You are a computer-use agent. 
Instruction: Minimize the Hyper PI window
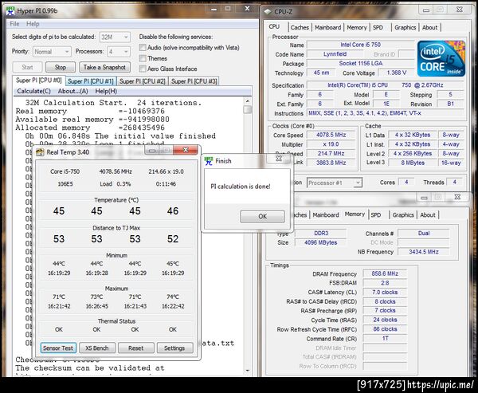coord(214,9)
